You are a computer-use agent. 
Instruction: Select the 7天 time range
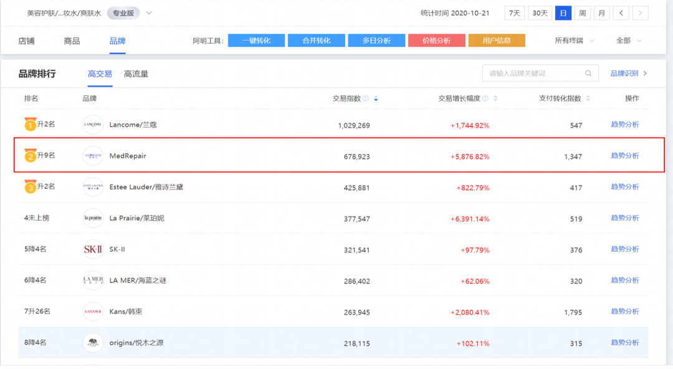514,13
